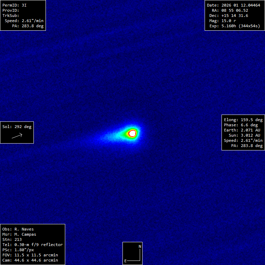The width and height of the screenshot is (265, 265).
Task: Click the FOV: 11.5 x 11.5 arcmin line
Action: pos(30,255)
